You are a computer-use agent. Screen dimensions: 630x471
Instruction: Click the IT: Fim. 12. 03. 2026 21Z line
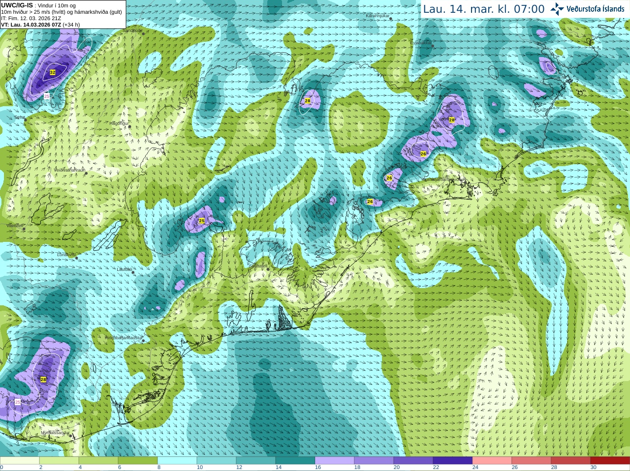(x=31, y=18)
